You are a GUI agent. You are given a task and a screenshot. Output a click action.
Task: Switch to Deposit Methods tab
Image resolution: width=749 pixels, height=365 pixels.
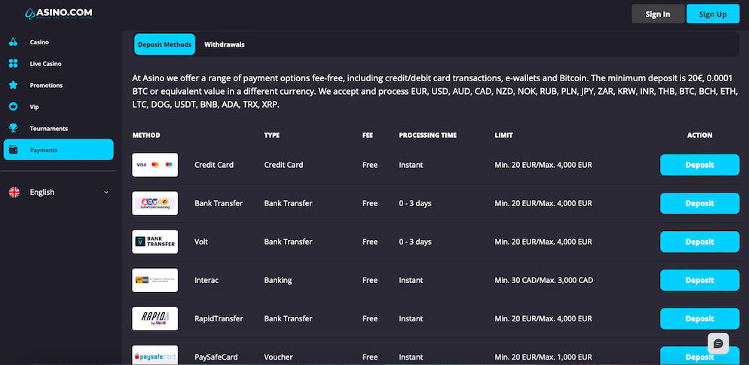pos(165,44)
